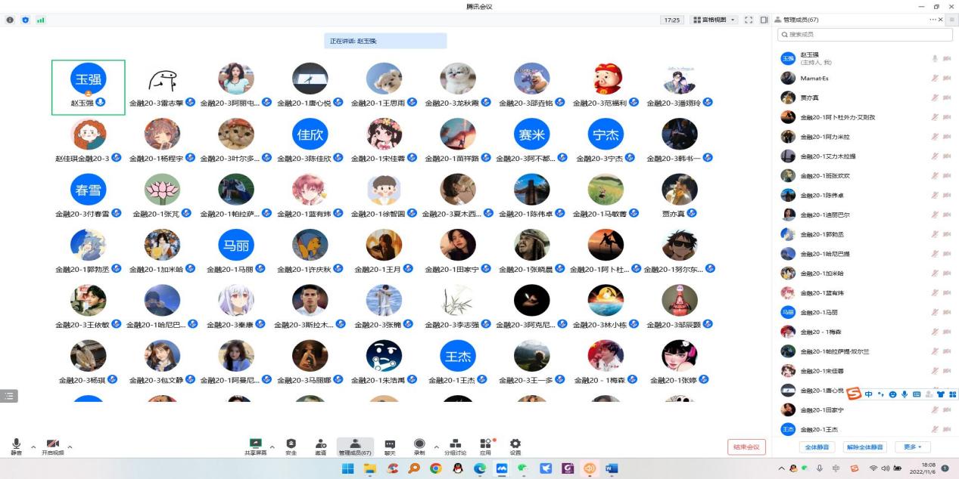Click the red 结束会议 end meeting button
Screen dimensions: 959x479
tap(746, 447)
